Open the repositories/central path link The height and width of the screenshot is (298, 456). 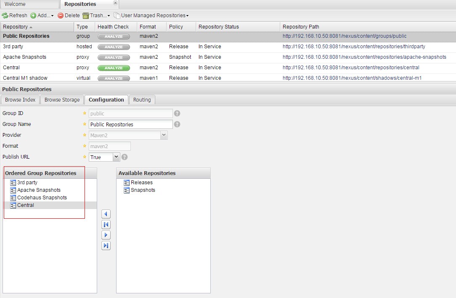pos(351,67)
